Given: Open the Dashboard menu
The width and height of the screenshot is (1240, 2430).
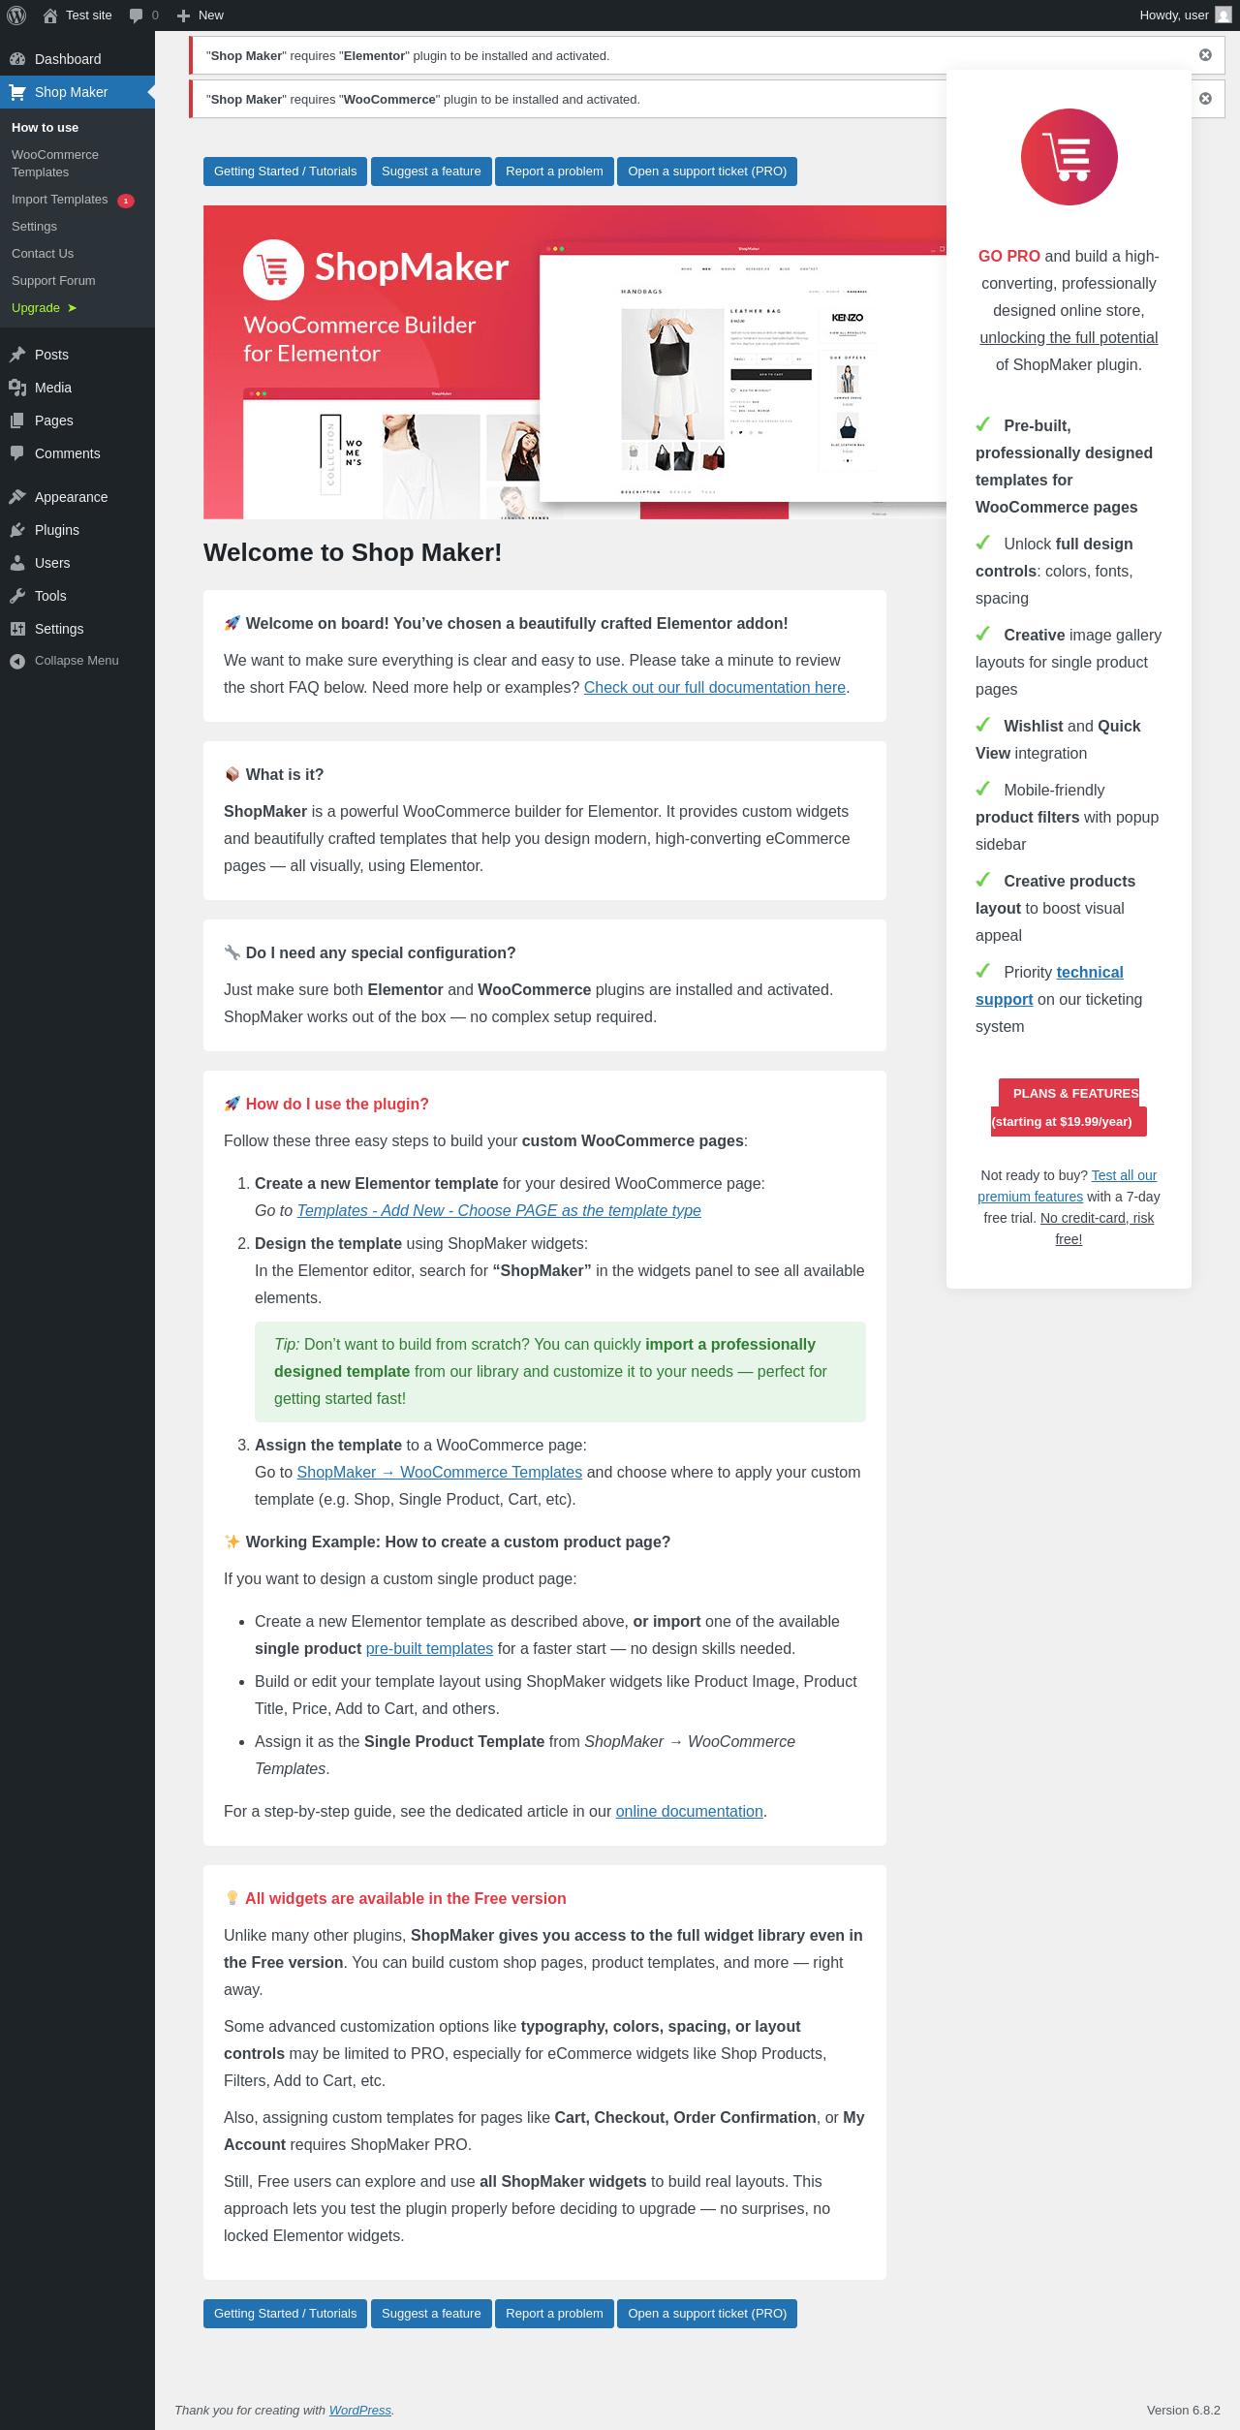Looking at the screenshot, I should [x=77, y=59].
